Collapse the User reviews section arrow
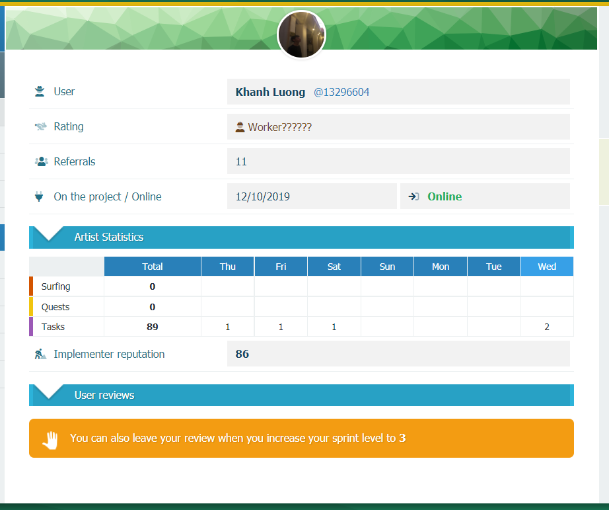Image resolution: width=609 pixels, height=510 pixels. tap(49, 392)
